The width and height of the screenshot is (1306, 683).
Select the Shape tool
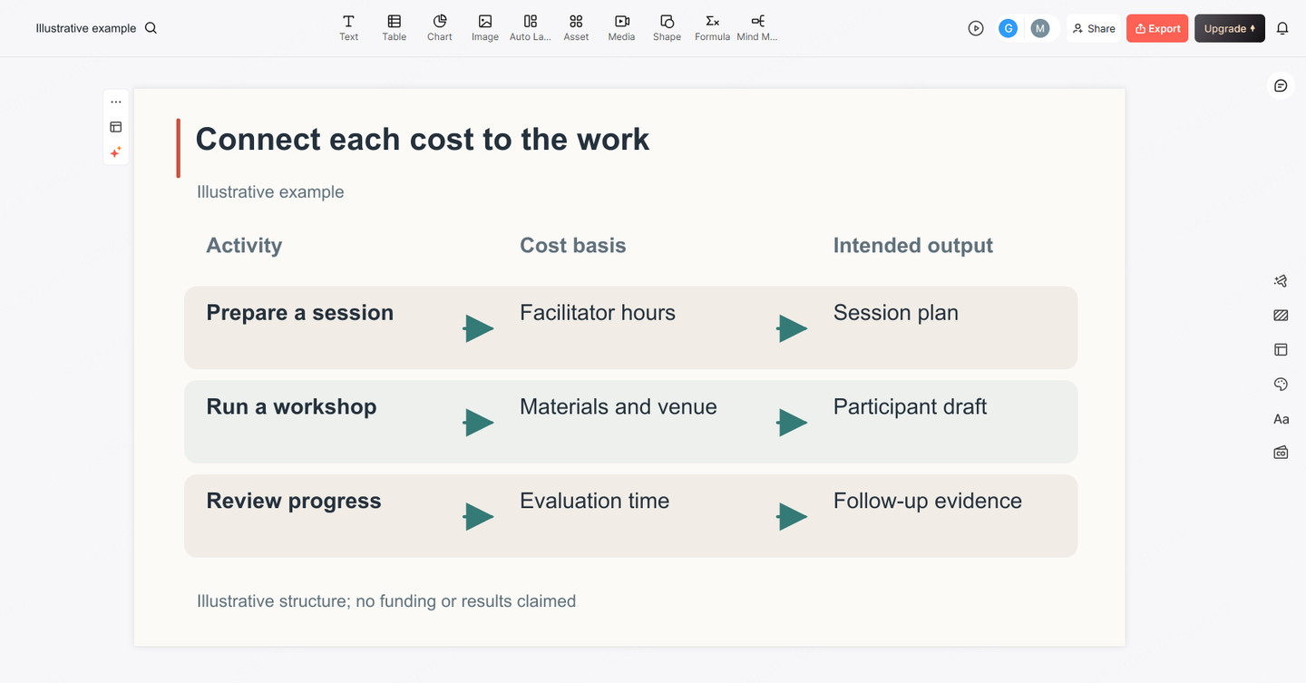pos(667,28)
